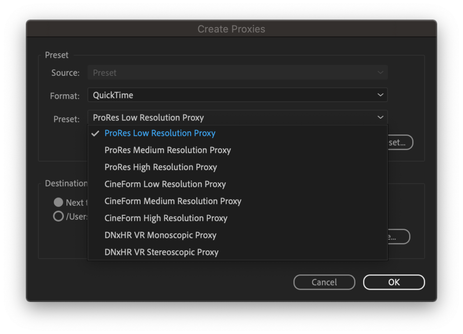Select the Next to original destination option

click(x=58, y=202)
